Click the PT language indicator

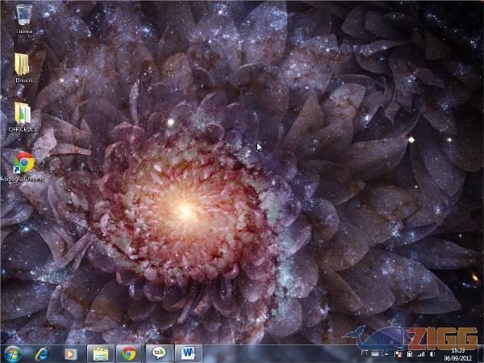click(x=365, y=353)
